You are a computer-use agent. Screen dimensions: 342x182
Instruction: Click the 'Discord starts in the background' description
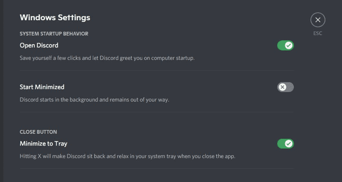[94, 100]
